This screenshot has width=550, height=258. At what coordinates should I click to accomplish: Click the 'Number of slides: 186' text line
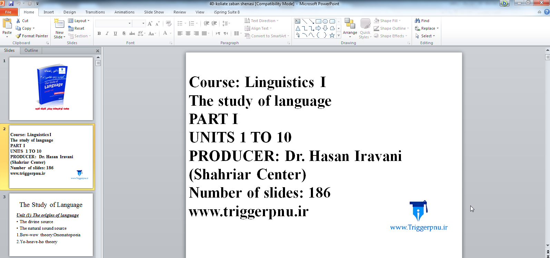point(260,193)
